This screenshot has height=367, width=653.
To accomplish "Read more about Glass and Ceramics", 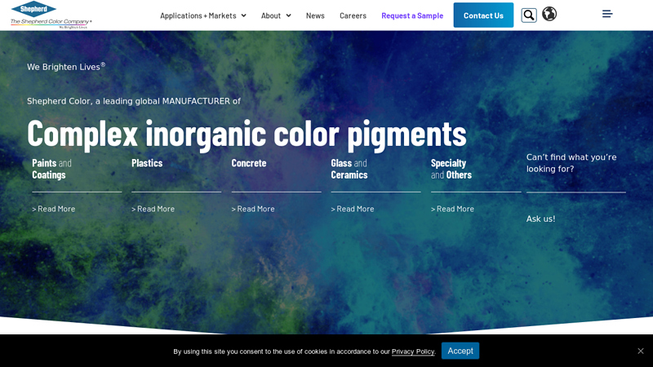I will (353, 209).
